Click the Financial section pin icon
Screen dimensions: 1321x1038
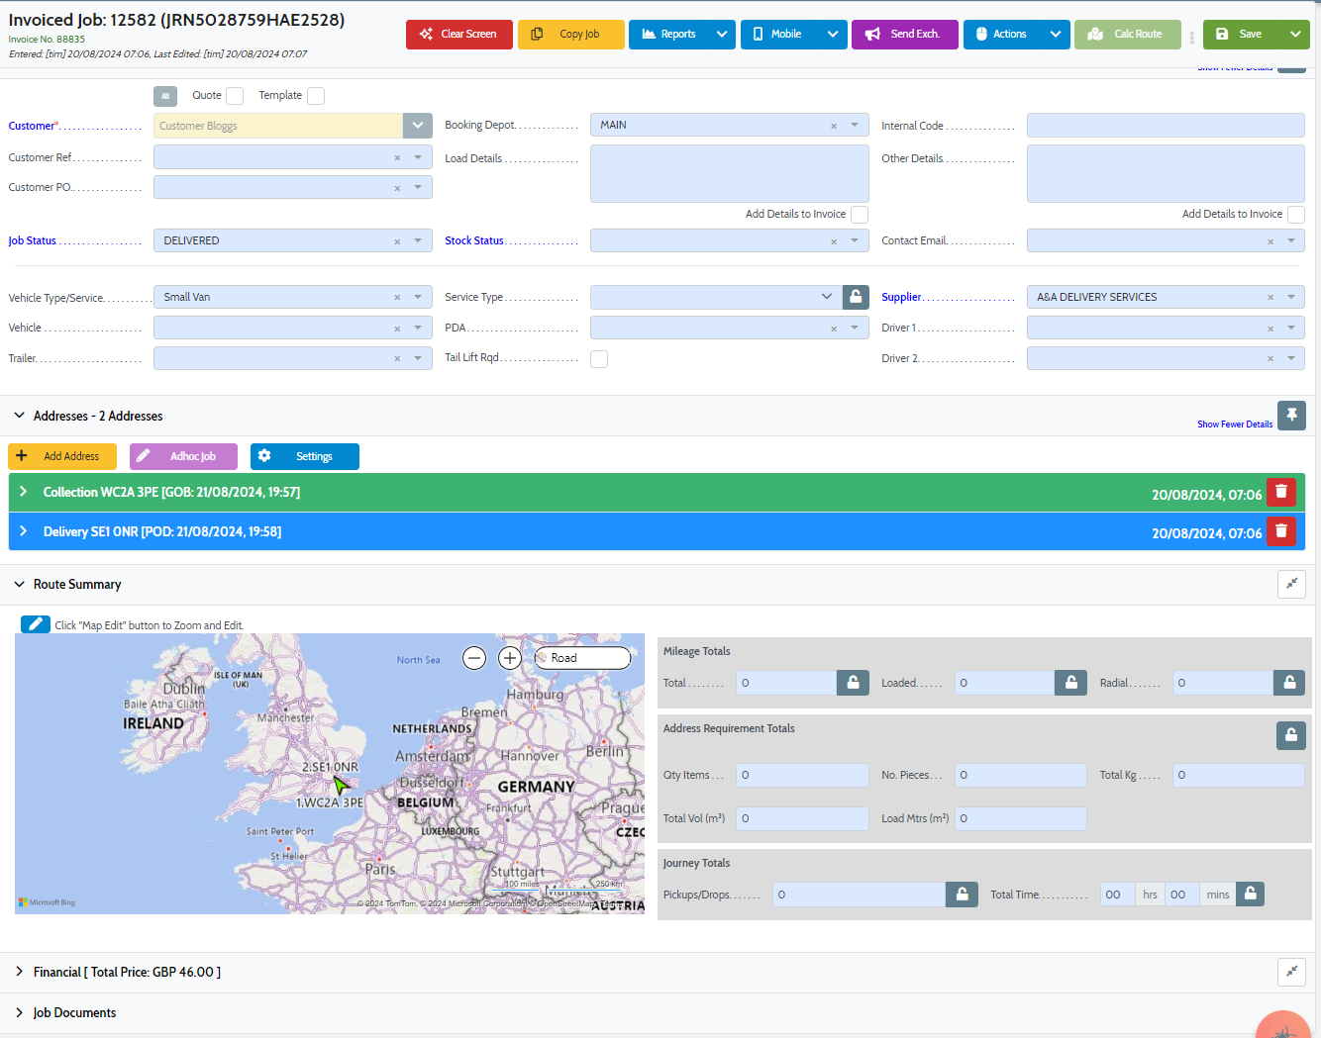click(1291, 972)
